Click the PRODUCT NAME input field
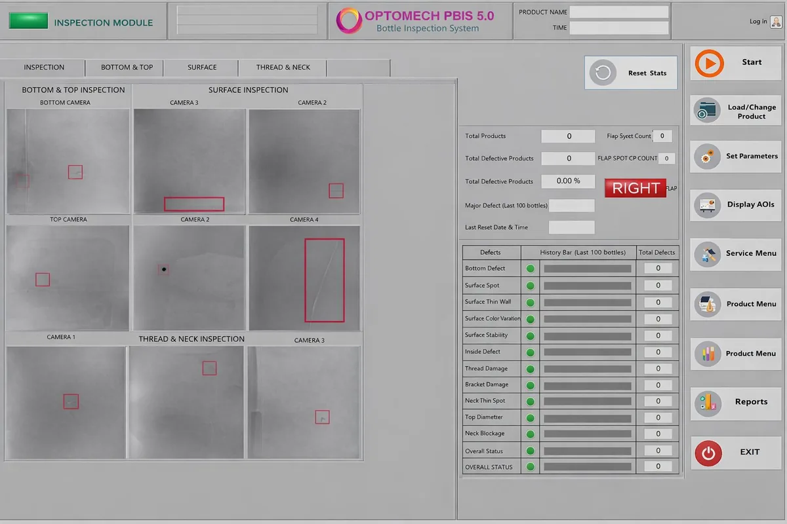 click(x=618, y=12)
